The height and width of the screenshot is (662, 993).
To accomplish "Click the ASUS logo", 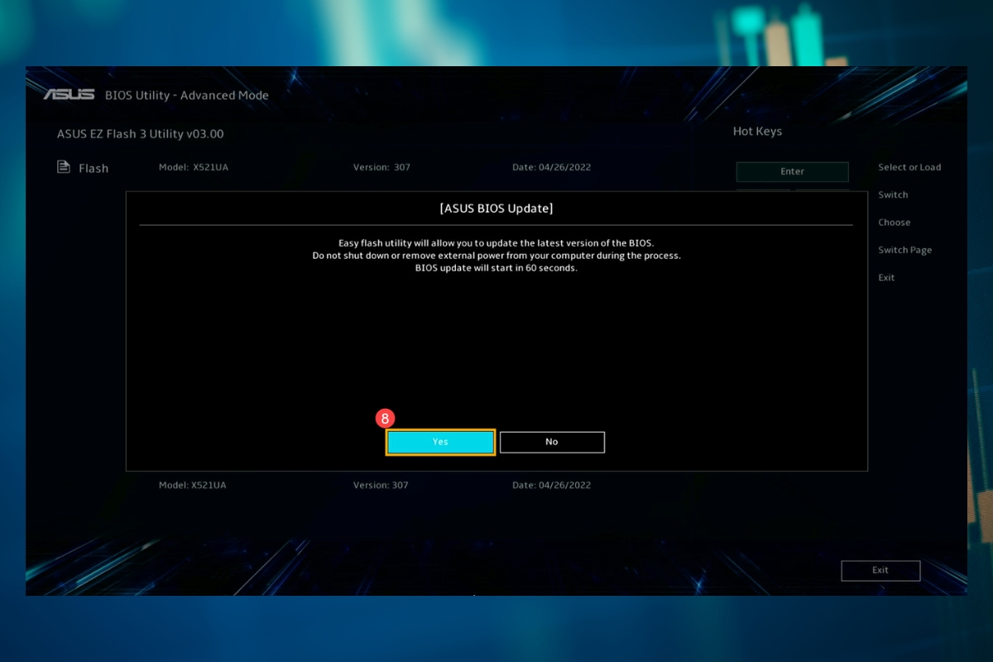I will 70,94.
